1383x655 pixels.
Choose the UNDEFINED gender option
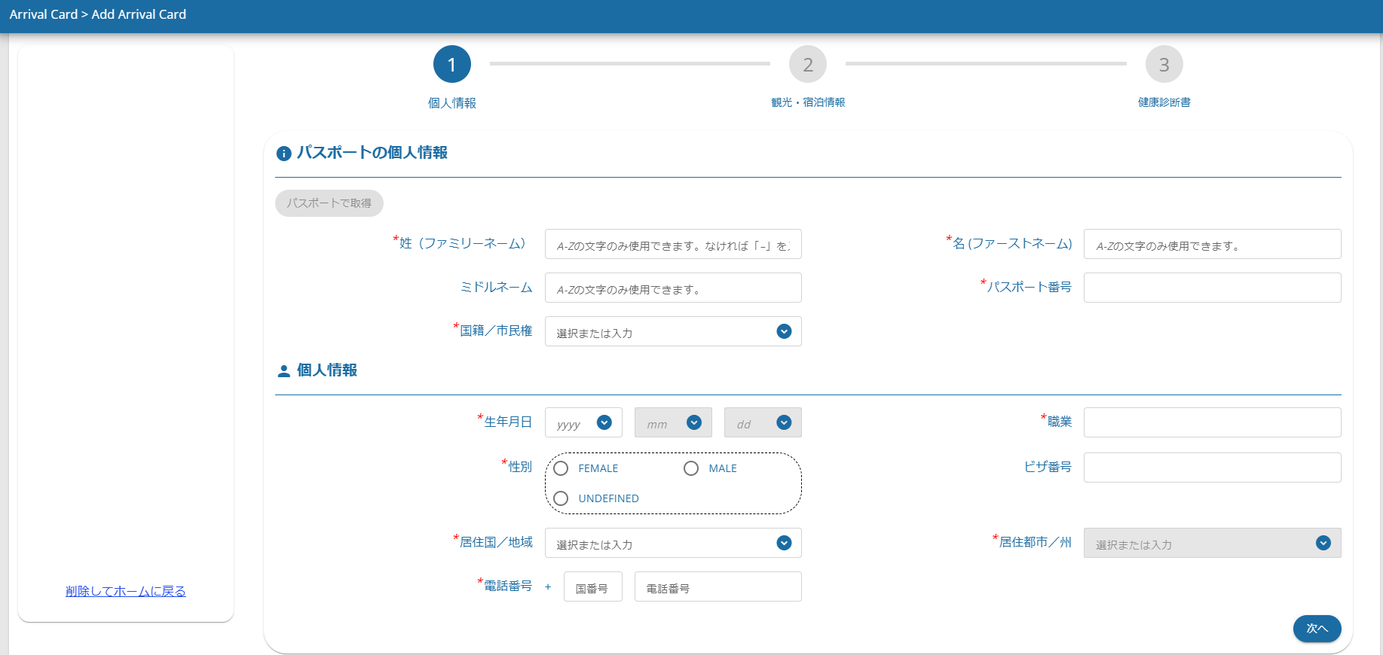coord(561,498)
